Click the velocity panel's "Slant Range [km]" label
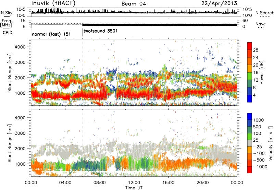Viewport: 274px width, 190px height. pyautogui.click(x=10, y=143)
